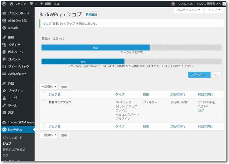Click the home icon next to マメジン
229x164 pixels.
click(11, 3)
